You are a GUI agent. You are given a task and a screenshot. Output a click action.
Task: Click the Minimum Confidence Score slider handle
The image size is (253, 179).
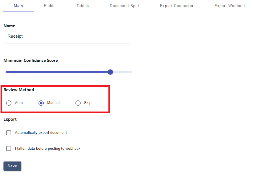tap(110, 72)
